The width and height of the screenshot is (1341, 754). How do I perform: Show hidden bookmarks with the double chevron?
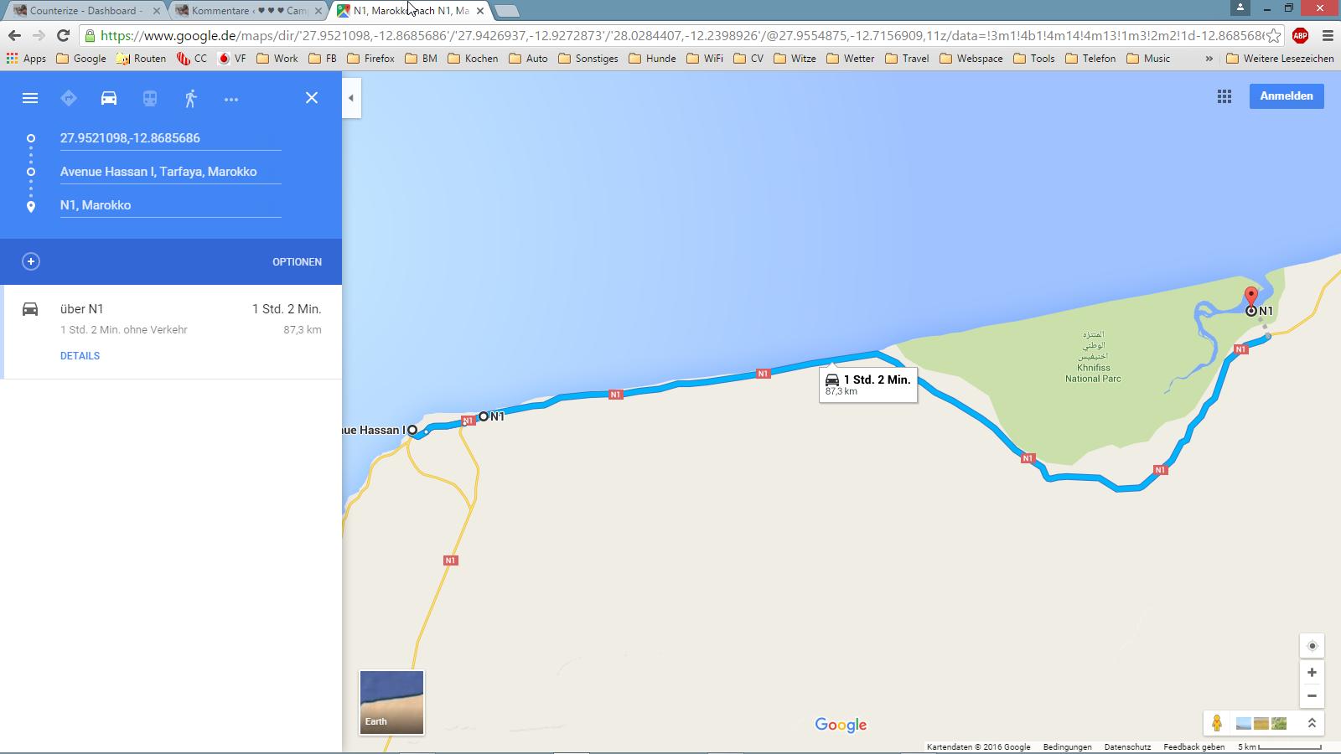(x=1209, y=59)
